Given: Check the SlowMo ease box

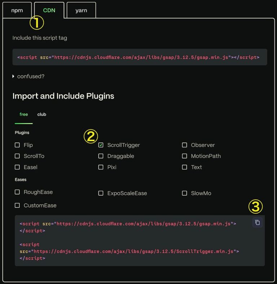Looking at the screenshot, I should [x=185, y=193].
